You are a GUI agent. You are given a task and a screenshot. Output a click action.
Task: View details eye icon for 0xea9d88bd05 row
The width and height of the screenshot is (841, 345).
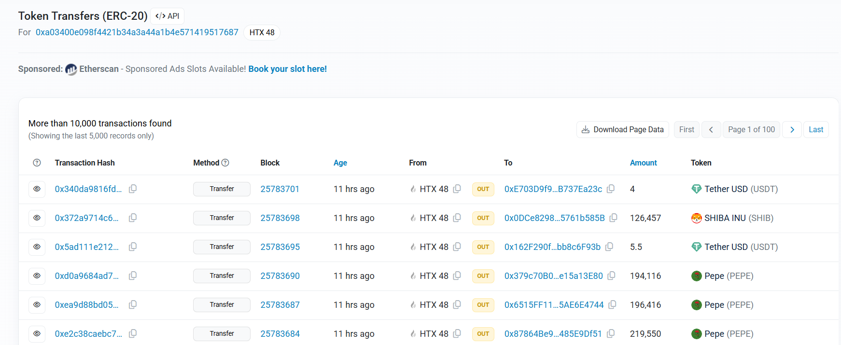(37, 305)
